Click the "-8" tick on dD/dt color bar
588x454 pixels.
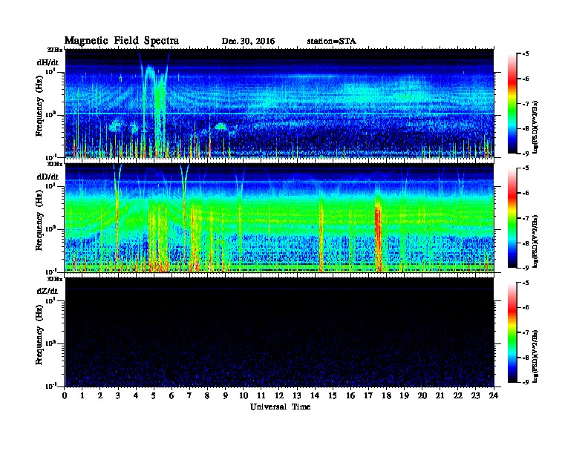[x=526, y=243]
